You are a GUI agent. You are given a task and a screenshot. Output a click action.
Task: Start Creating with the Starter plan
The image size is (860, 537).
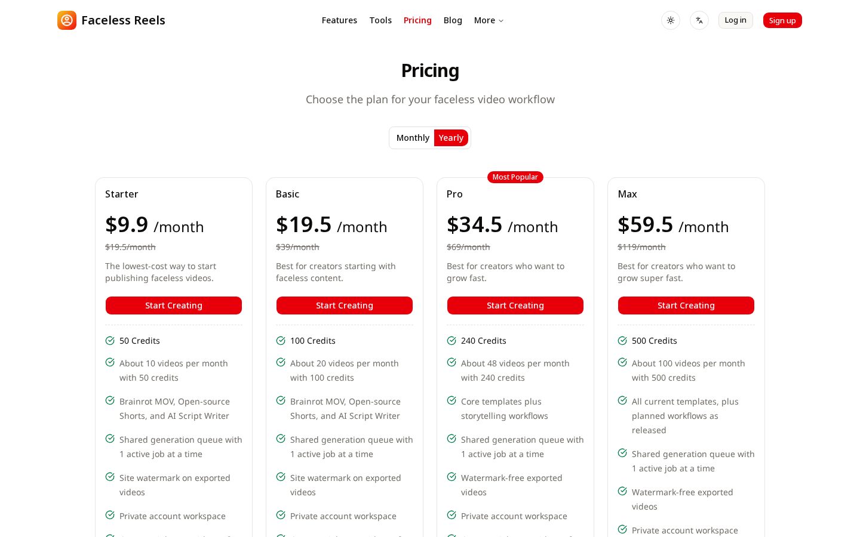pyautogui.click(x=174, y=305)
